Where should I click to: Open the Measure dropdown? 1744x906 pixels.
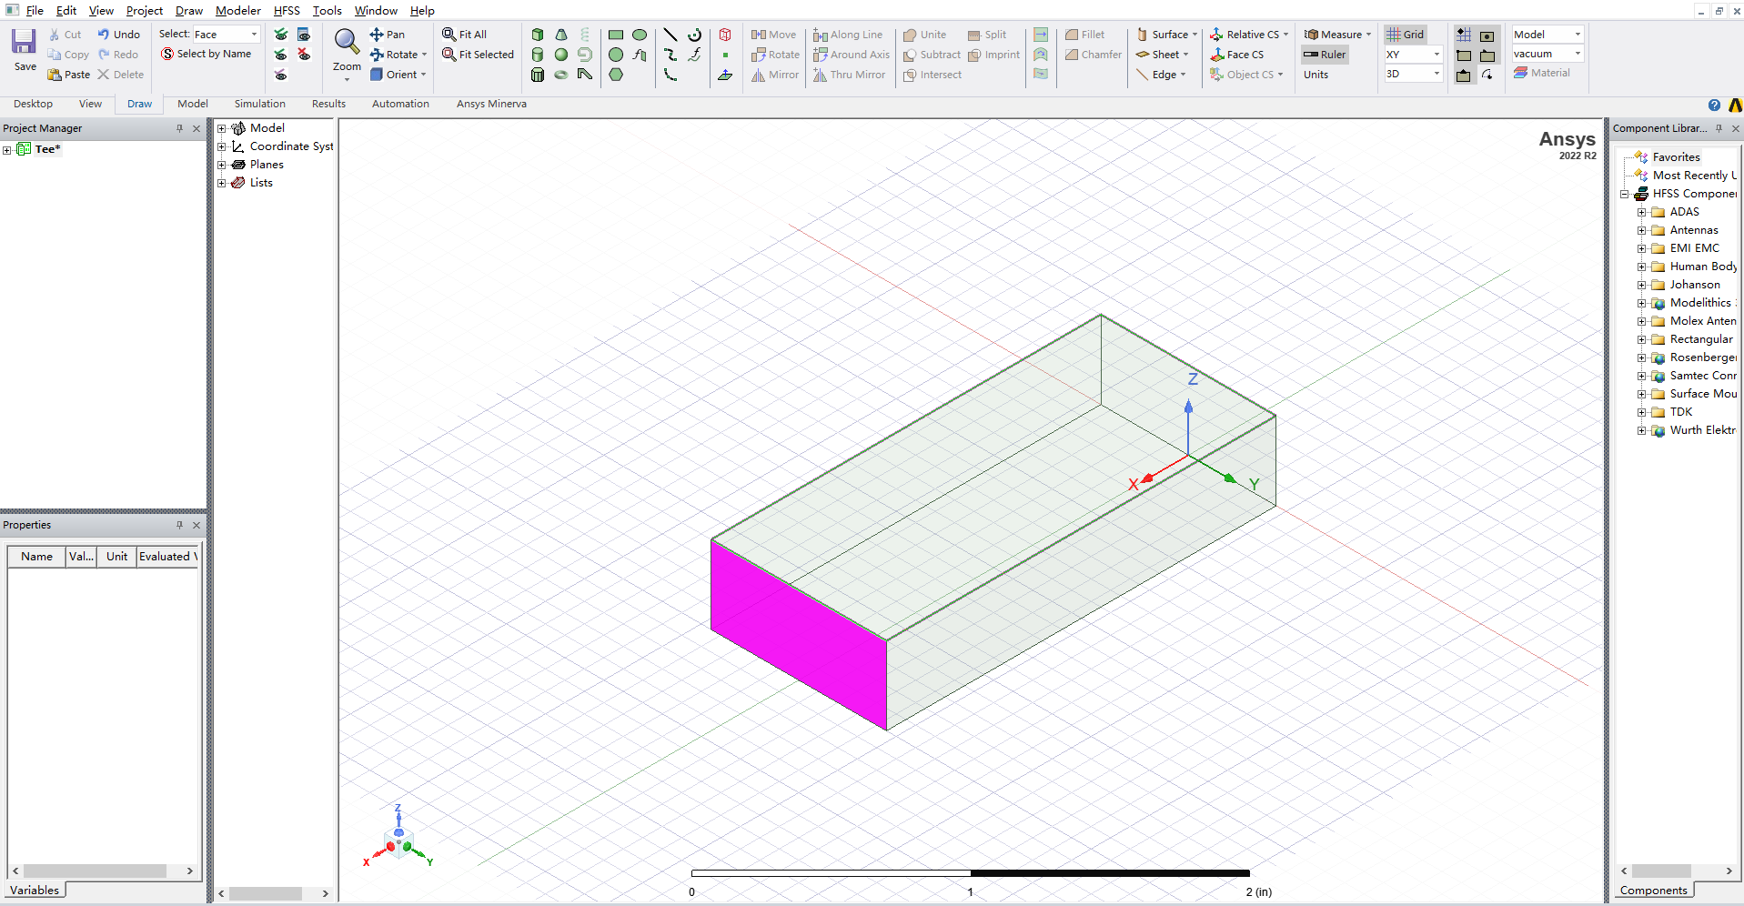point(1337,35)
